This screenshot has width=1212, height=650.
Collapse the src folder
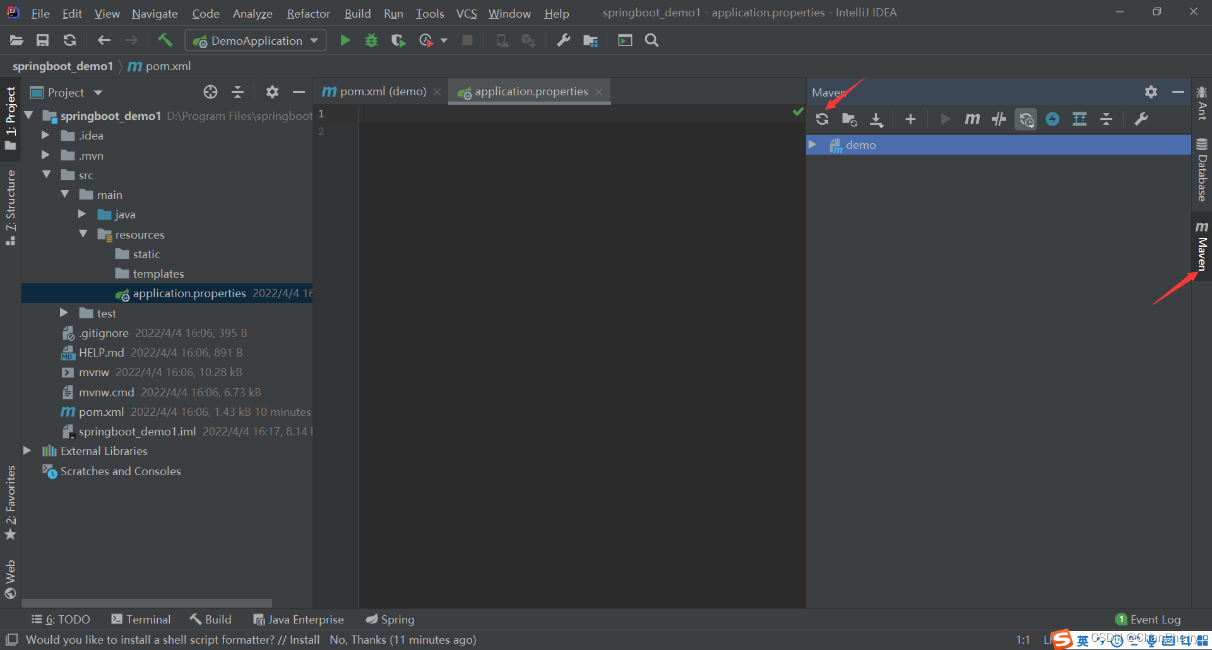45,175
